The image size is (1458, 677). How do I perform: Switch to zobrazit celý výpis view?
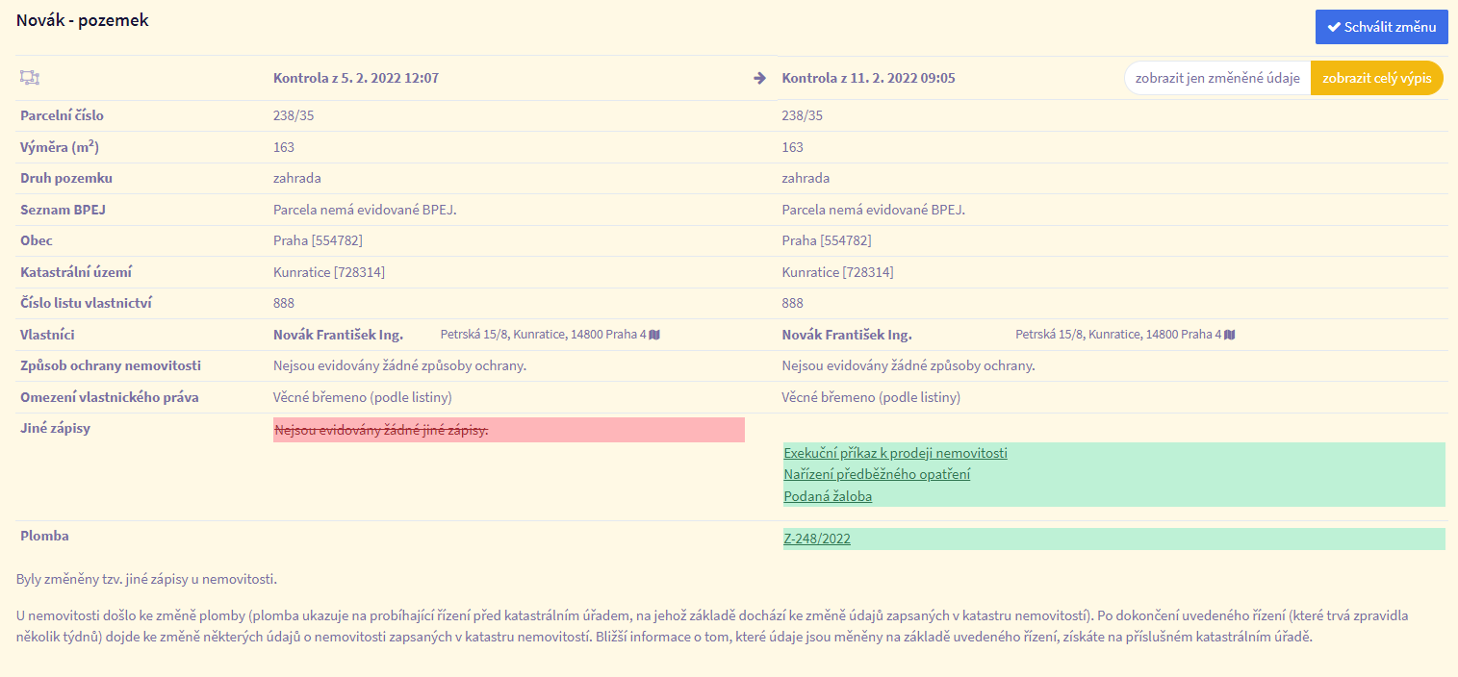click(x=1376, y=78)
